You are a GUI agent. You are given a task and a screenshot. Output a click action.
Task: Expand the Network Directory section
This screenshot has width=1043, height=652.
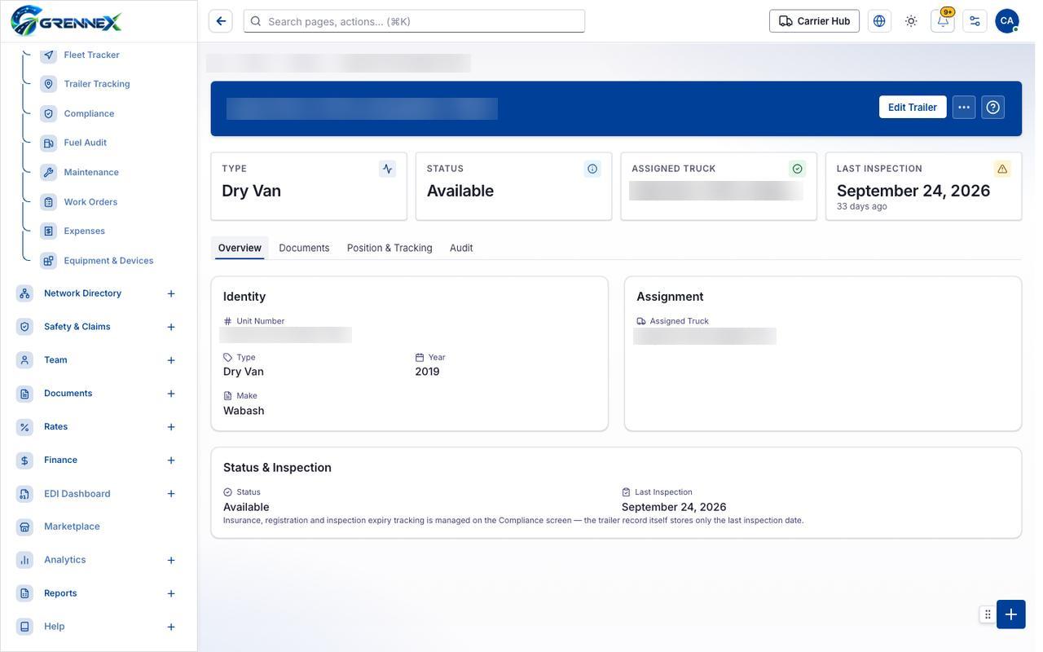click(171, 293)
